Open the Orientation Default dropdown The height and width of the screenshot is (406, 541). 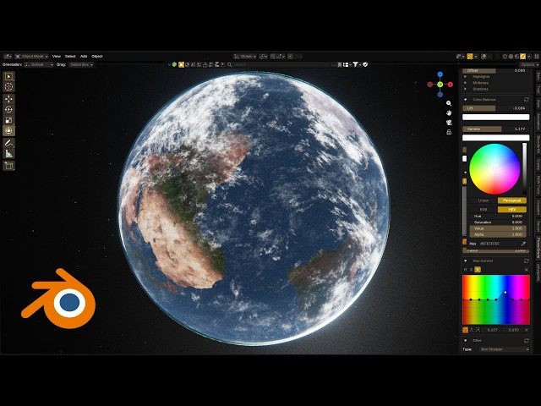pos(39,64)
